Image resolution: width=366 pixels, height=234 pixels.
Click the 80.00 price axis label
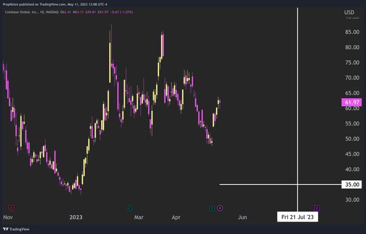(x=352, y=47)
